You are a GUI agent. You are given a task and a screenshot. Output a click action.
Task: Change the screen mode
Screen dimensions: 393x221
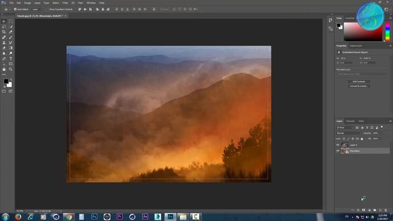click(10, 91)
